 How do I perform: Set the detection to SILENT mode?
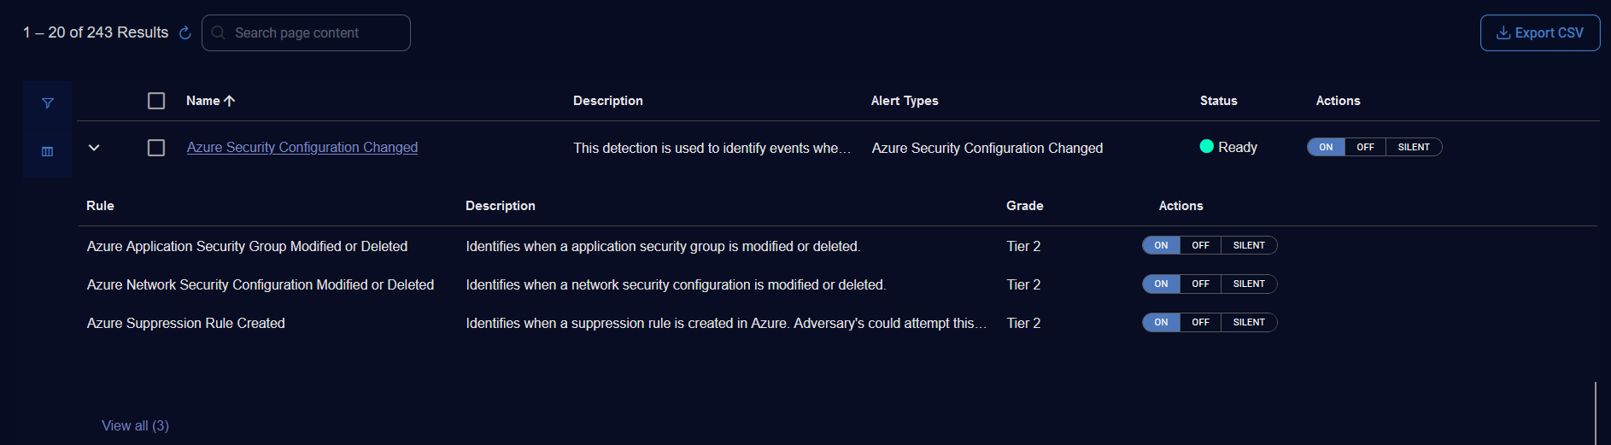(x=1413, y=148)
